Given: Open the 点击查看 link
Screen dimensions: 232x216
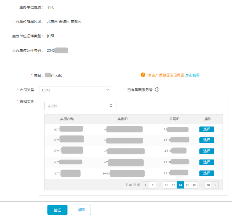Looking at the screenshot, I should pyautogui.click(x=192, y=75).
